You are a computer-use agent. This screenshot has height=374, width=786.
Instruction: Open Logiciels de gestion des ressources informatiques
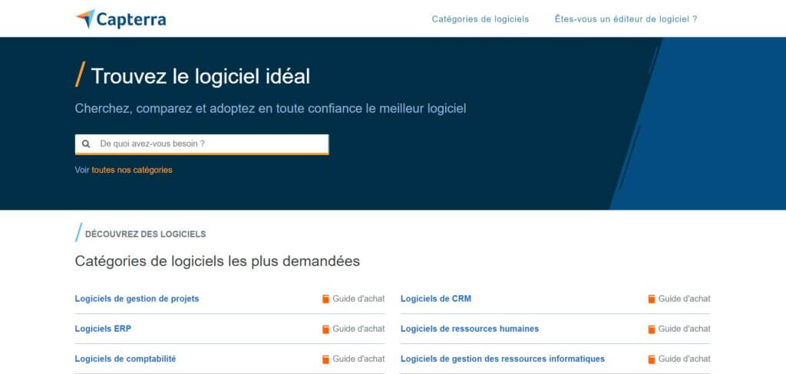pyautogui.click(x=502, y=359)
